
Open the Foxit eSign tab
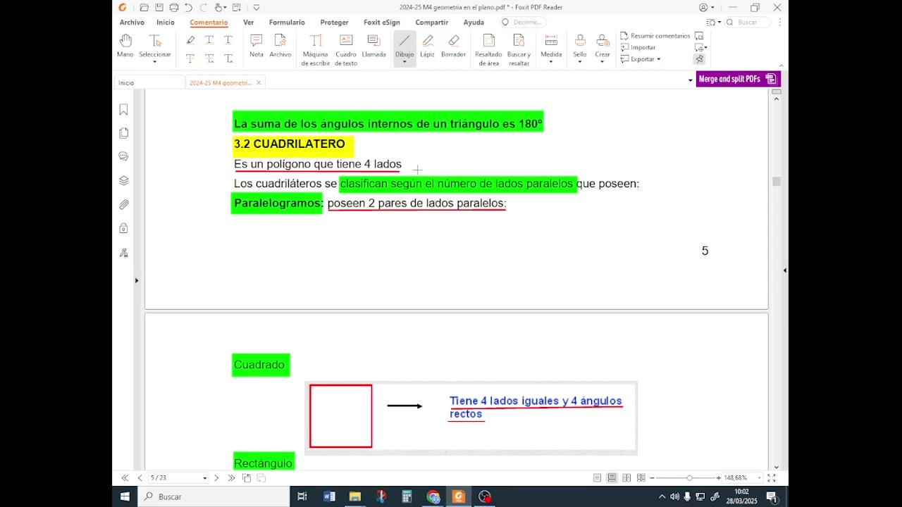click(382, 23)
